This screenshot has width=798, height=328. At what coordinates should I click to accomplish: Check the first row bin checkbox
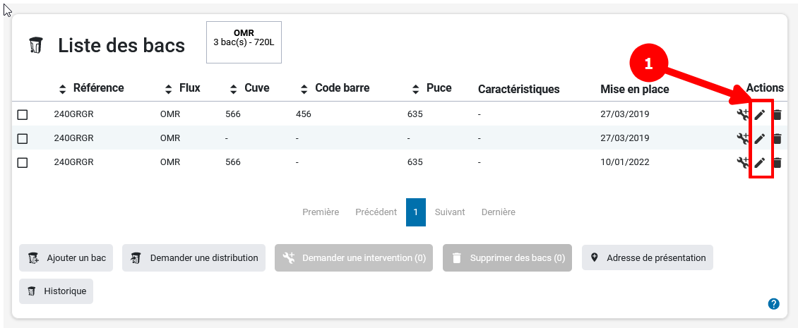[x=23, y=114]
